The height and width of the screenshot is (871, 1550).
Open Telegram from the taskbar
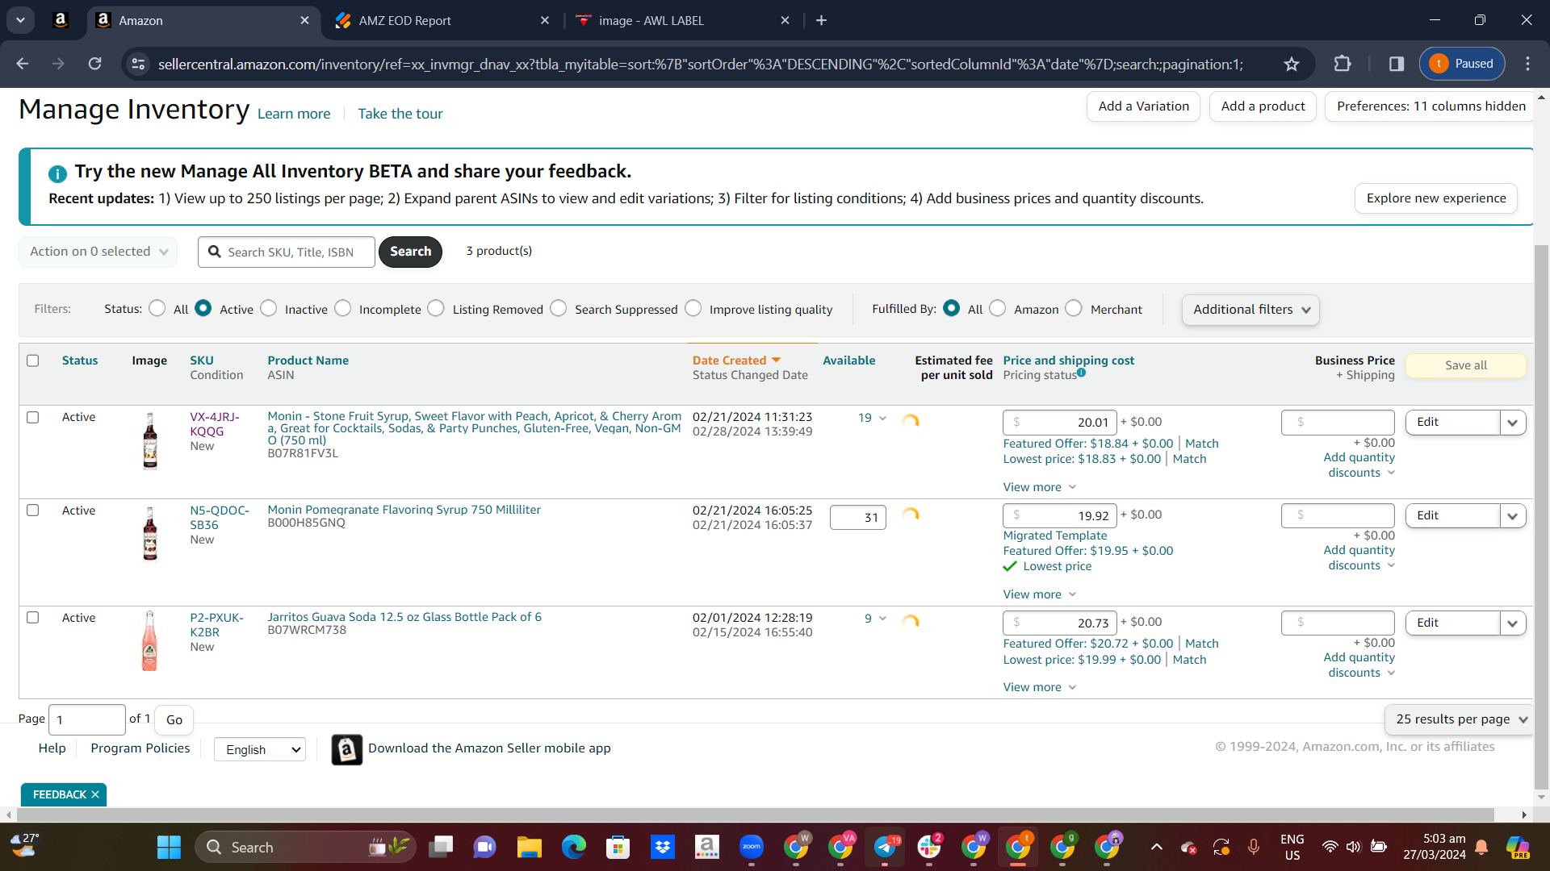pos(885,847)
